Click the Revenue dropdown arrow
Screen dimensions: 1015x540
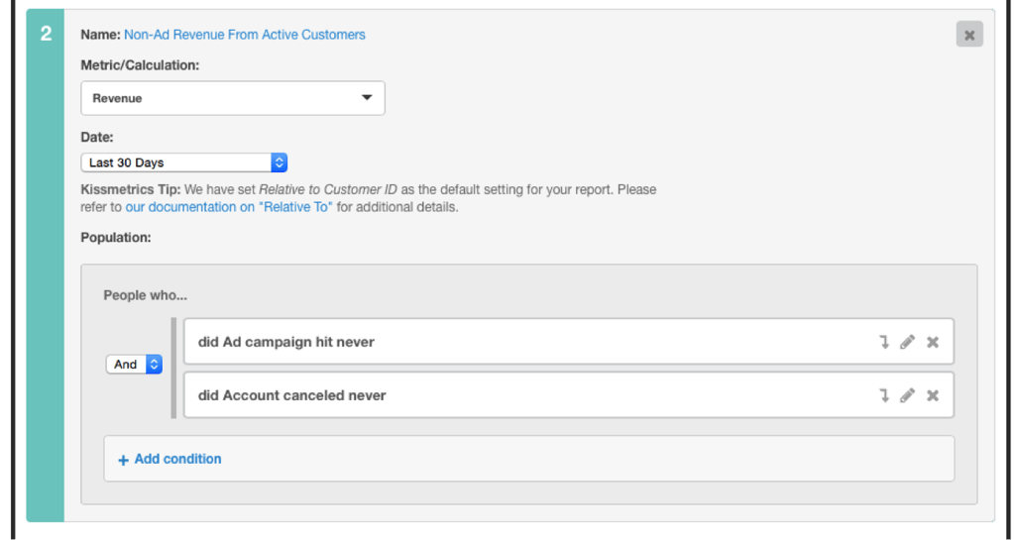pyautogui.click(x=367, y=98)
